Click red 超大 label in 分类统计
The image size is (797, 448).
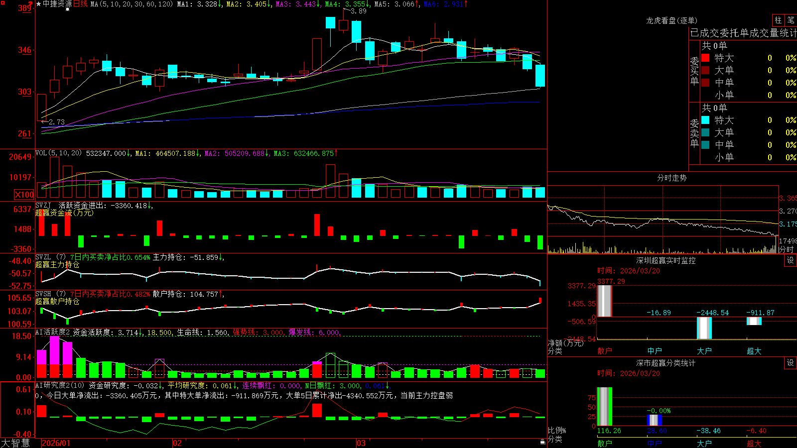click(x=754, y=443)
